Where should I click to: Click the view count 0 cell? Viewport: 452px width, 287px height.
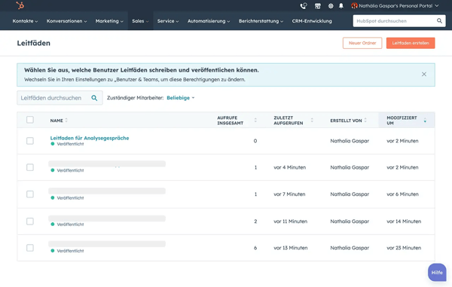pos(255,141)
